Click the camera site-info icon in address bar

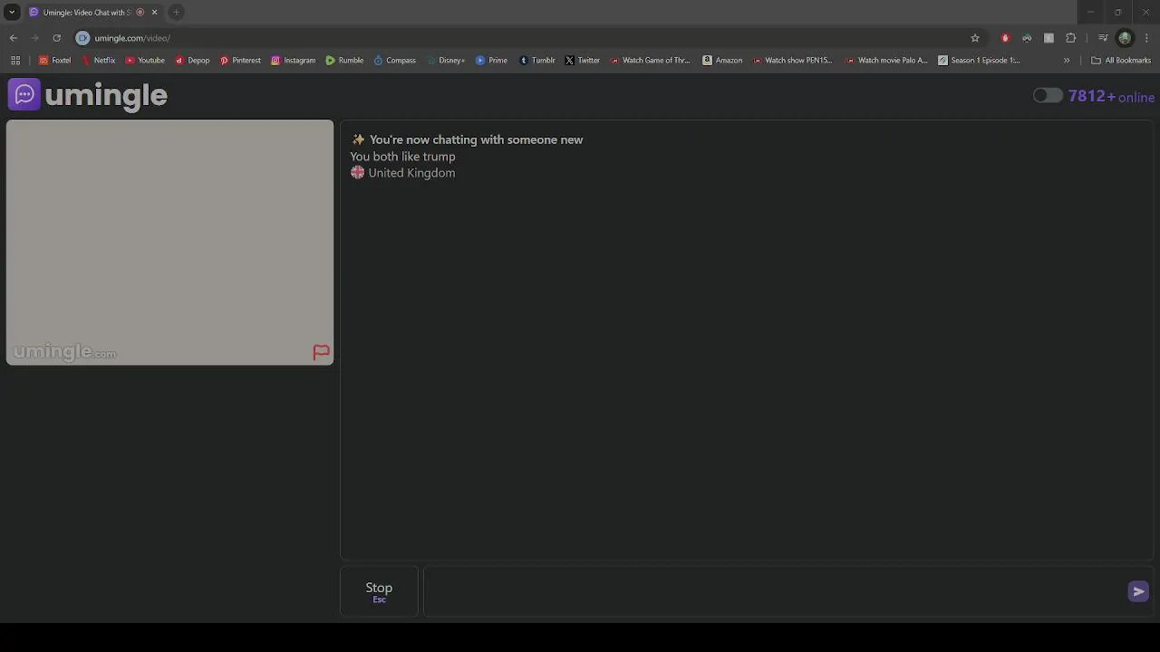[82, 38]
